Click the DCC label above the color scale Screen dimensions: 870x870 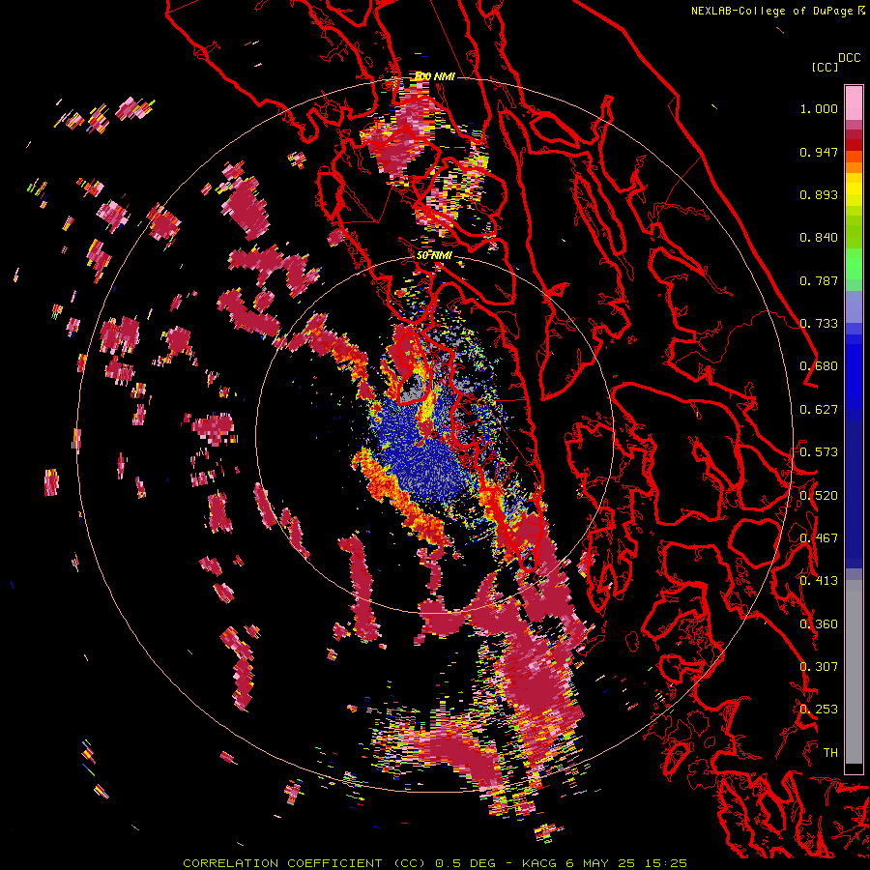click(x=849, y=58)
